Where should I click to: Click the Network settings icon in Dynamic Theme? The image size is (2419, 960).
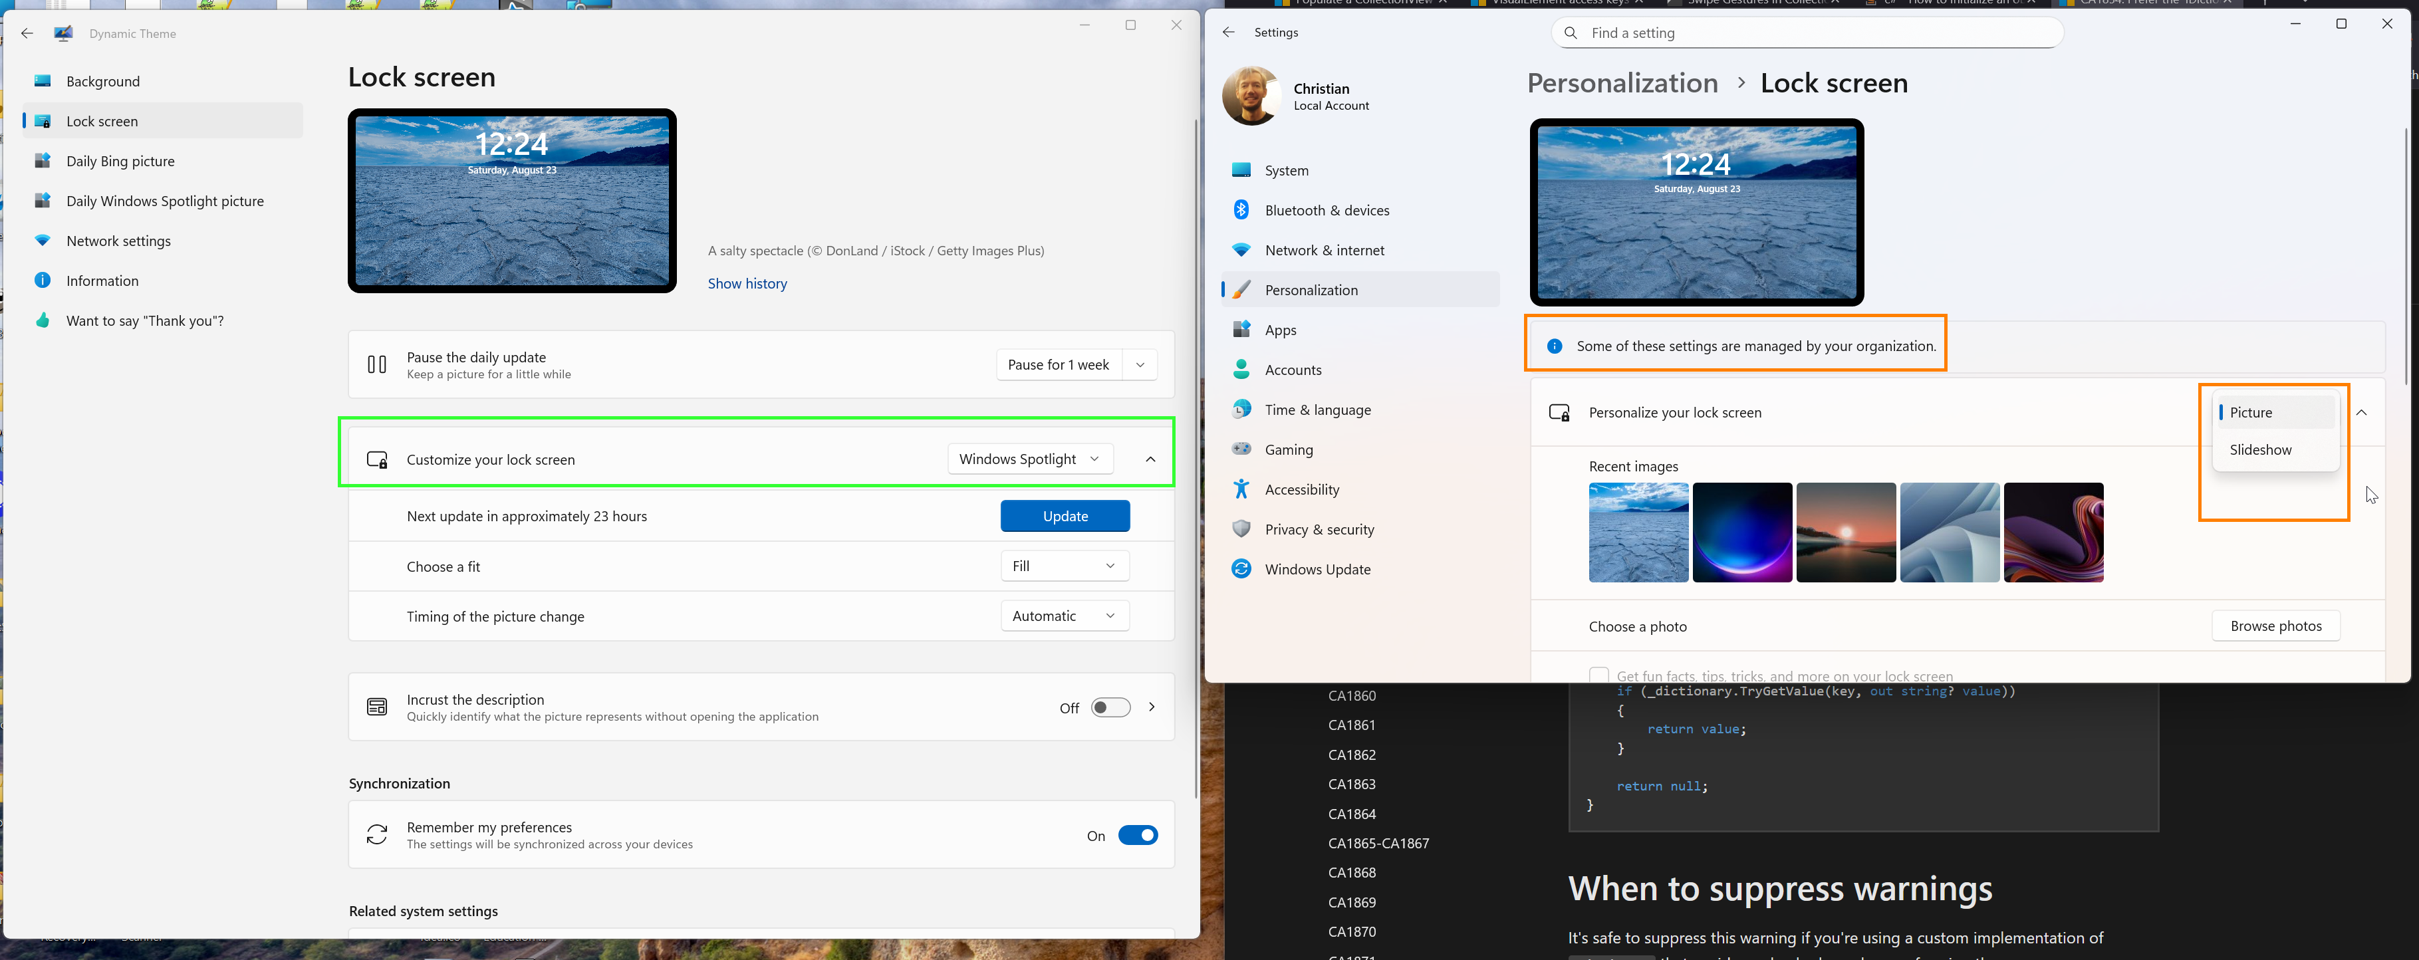point(43,241)
